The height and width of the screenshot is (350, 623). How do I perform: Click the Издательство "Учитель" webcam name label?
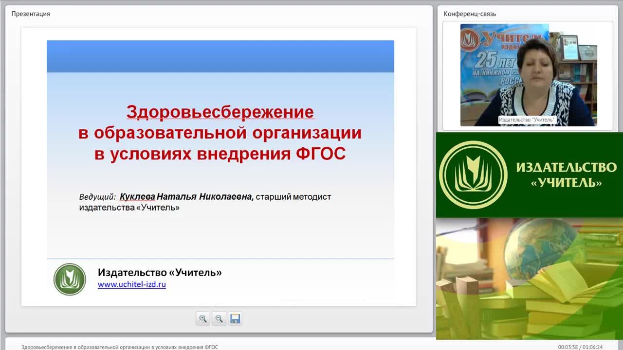527,120
